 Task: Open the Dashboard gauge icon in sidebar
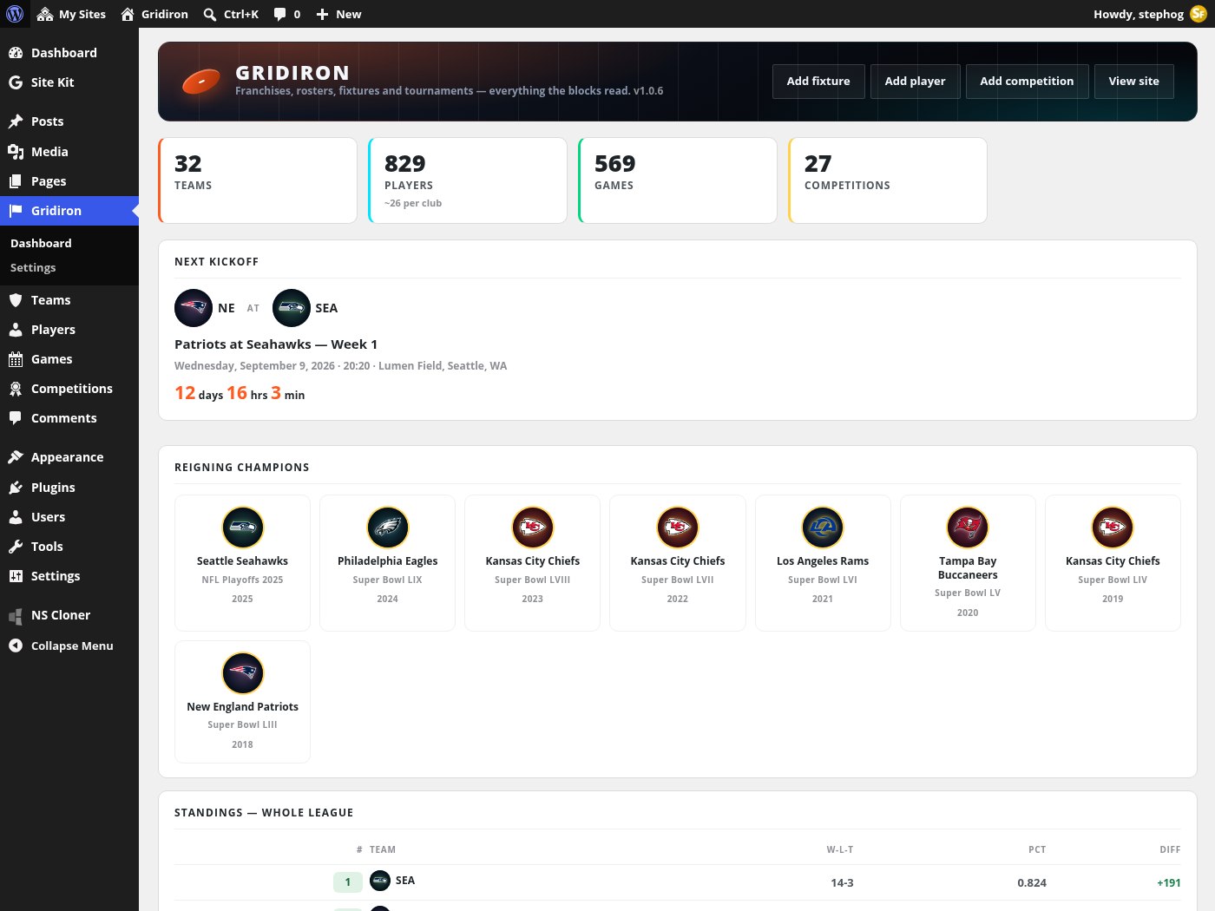[16, 53]
